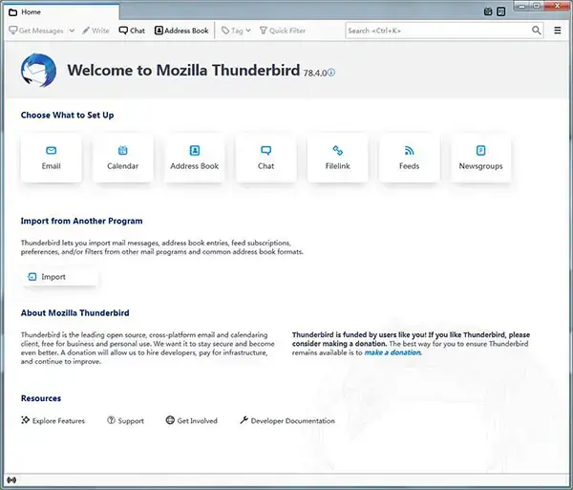573x490 pixels.
Task: Toggle the Quick Filter button
Action: click(283, 31)
